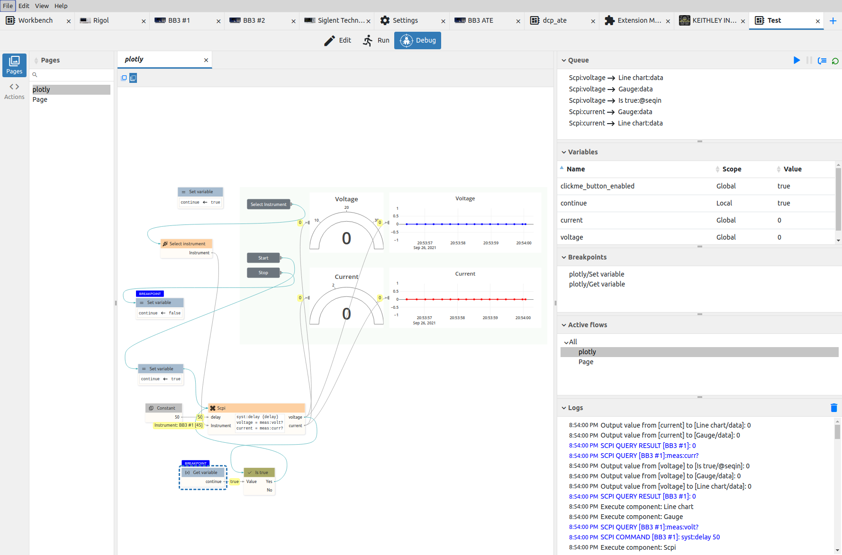Select plotly under Active flows

pyautogui.click(x=699, y=352)
